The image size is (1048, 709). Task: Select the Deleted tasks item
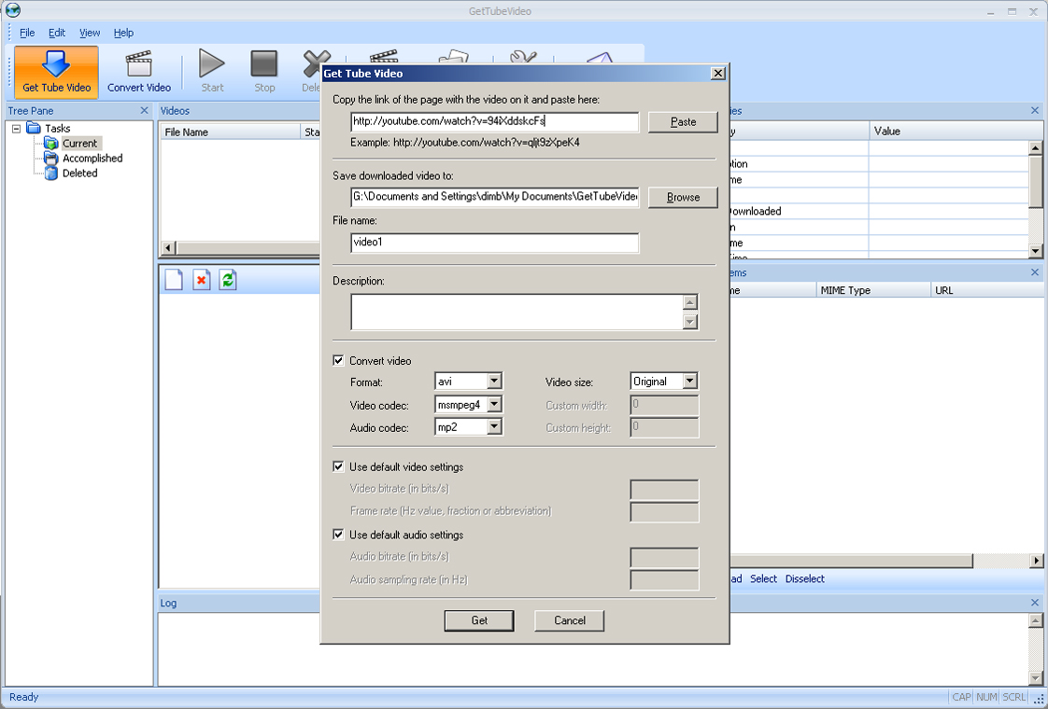[79, 174]
